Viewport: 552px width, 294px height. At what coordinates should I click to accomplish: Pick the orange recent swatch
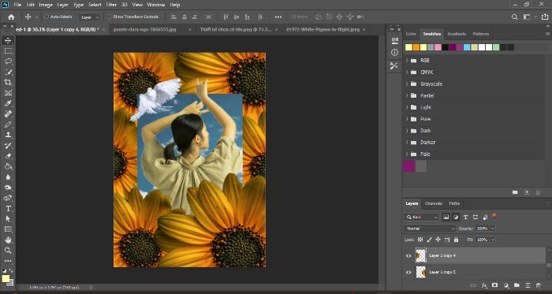[x=416, y=47]
